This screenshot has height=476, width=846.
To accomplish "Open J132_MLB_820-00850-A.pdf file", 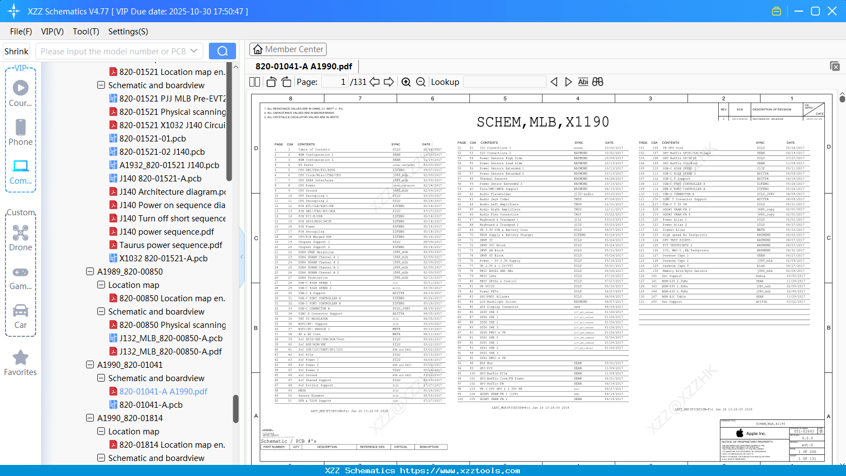I will point(171,352).
